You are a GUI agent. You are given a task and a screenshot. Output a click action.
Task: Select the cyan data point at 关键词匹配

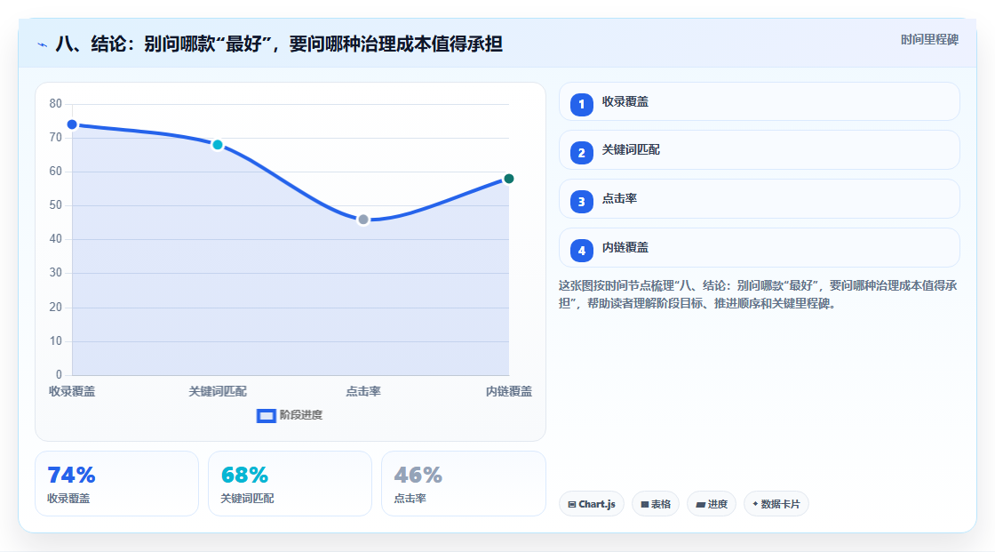coord(218,145)
